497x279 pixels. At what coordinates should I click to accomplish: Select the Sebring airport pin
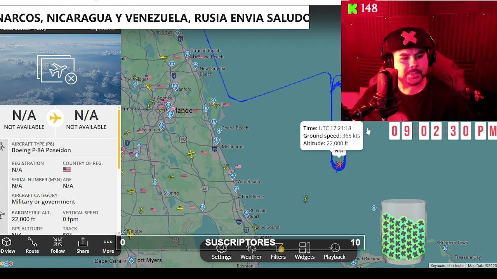coord(167,193)
